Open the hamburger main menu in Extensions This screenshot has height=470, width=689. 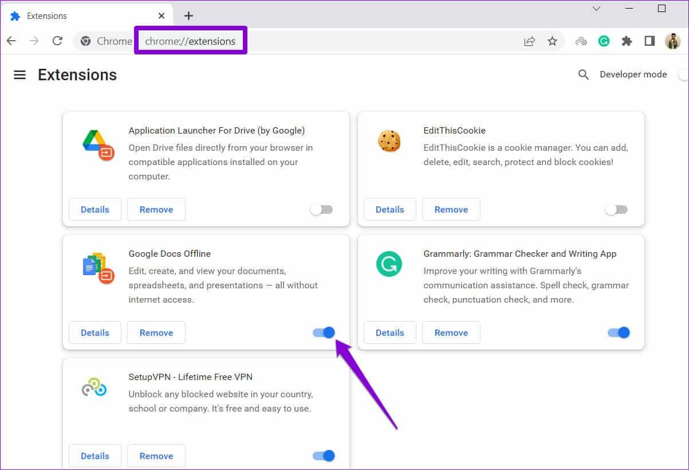coord(19,75)
